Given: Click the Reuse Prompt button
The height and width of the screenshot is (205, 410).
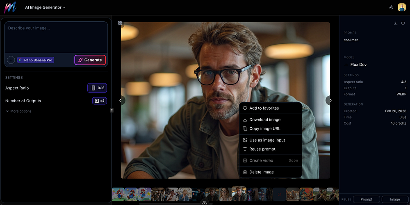Looking at the screenshot, I should click(366, 199).
